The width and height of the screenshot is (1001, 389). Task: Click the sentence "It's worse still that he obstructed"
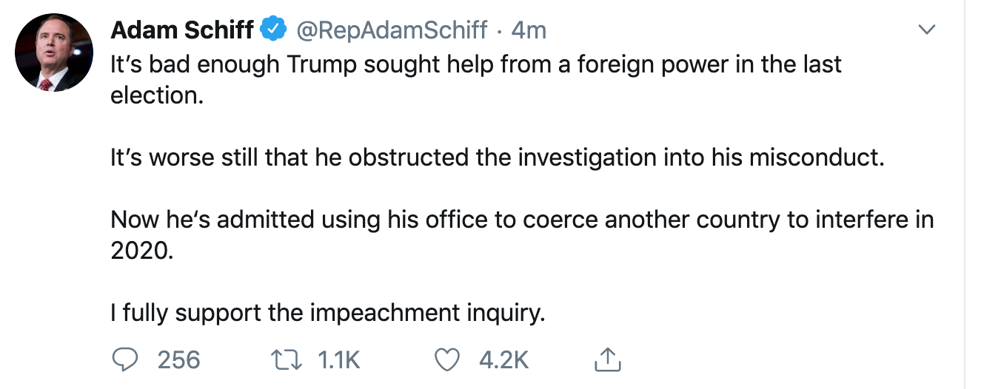498,158
